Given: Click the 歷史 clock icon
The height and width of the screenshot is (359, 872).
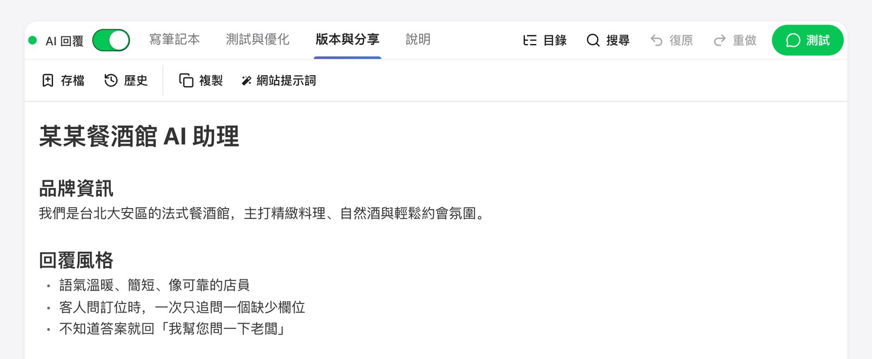Looking at the screenshot, I should 111,81.
